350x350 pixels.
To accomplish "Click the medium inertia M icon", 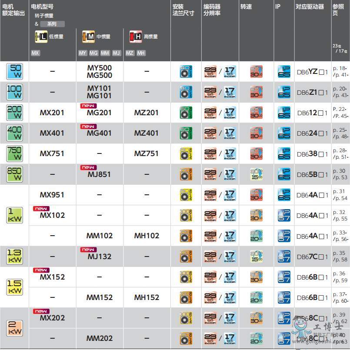I will click(88, 37).
